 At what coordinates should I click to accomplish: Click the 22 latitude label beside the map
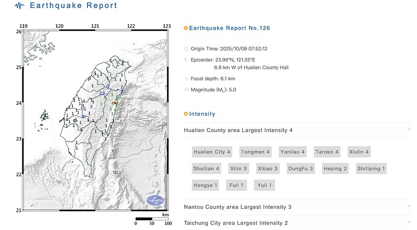19,174
